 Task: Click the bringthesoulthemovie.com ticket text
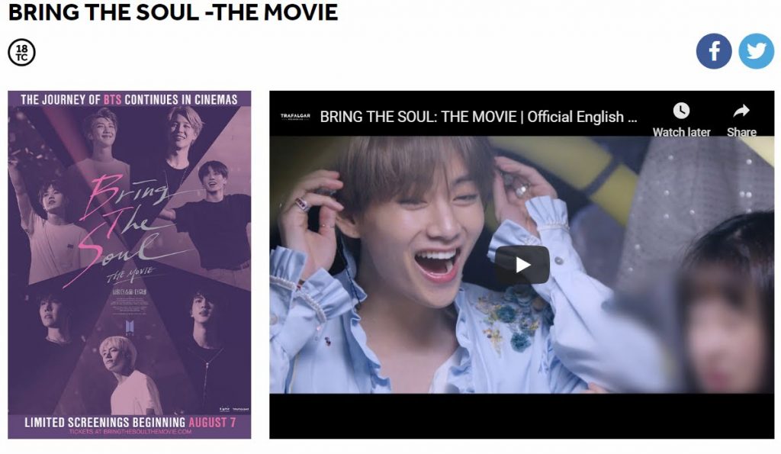coord(130,432)
